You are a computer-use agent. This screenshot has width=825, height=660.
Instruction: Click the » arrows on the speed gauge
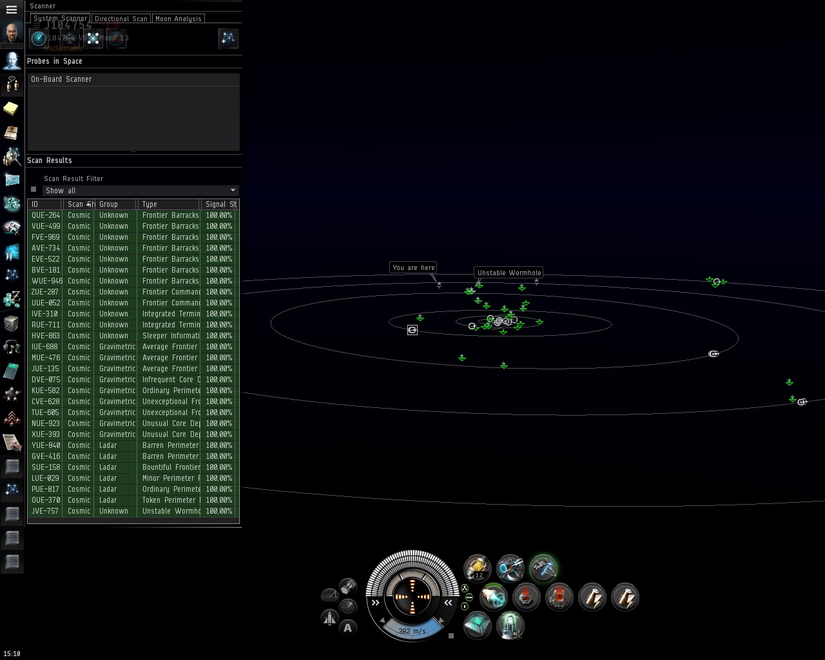[x=376, y=603]
